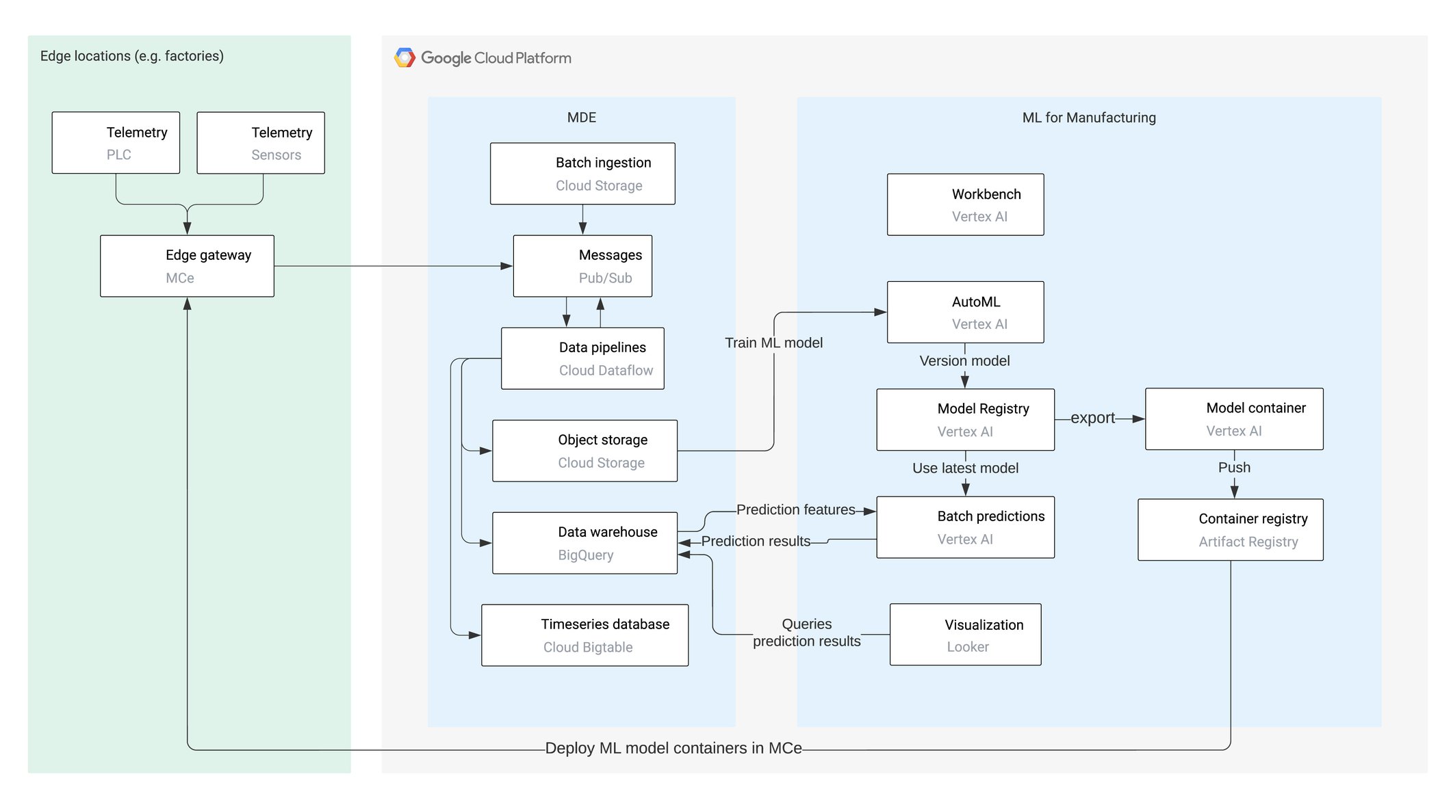
Task: Toggle the Telemetry Sensors source
Action: click(261, 142)
